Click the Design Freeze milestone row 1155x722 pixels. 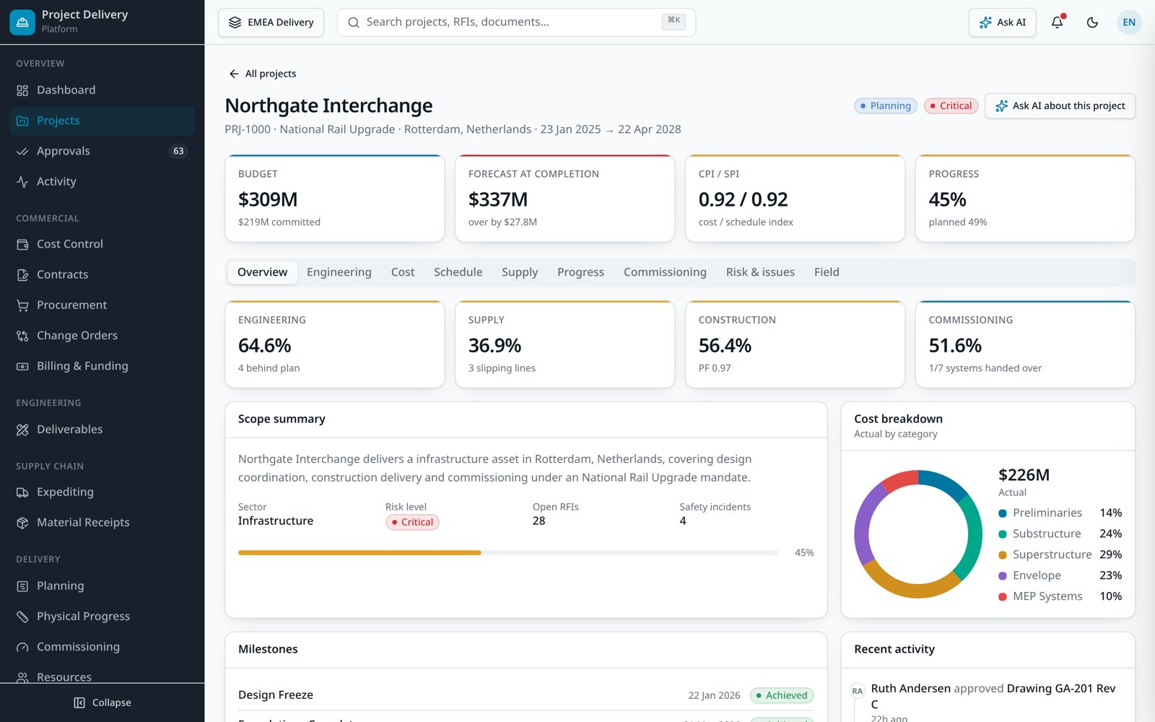tap(526, 695)
